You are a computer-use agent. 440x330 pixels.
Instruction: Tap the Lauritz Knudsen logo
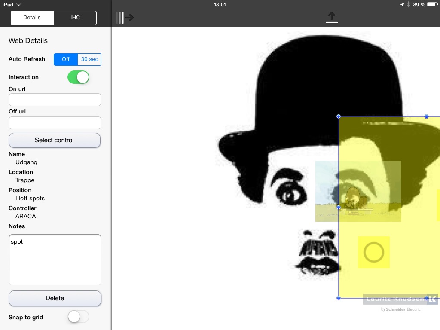400,299
